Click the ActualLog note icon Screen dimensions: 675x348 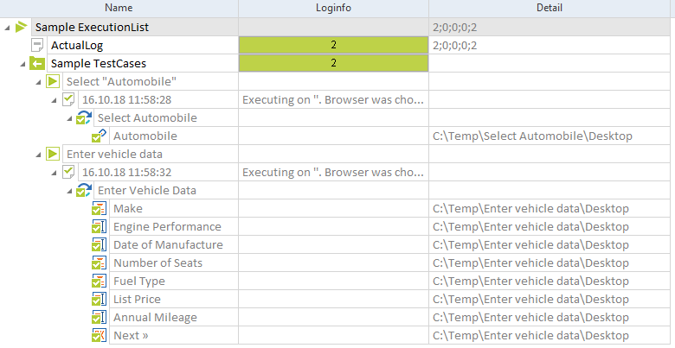[x=37, y=45]
